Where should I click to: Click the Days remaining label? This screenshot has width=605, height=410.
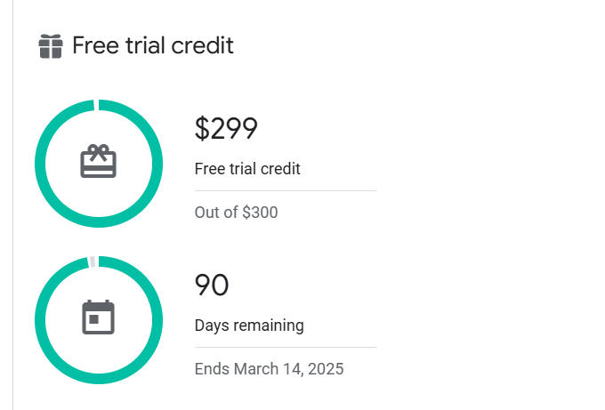pyautogui.click(x=249, y=326)
